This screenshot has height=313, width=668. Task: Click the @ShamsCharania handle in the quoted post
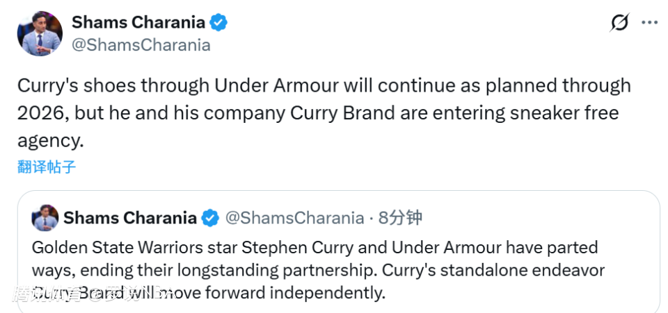tap(295, 218)
